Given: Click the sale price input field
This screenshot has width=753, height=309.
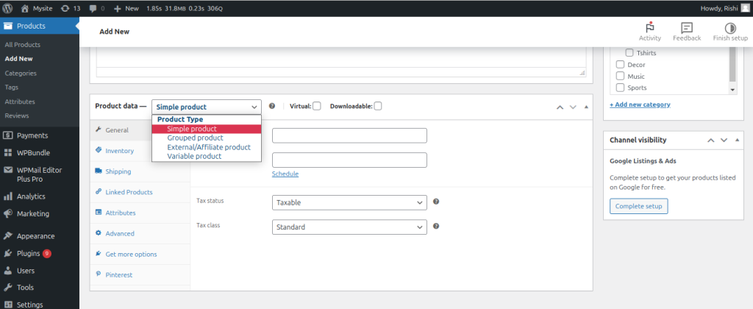Looking at the screenshot, I should pyautogui.click(x=349, y=160).
